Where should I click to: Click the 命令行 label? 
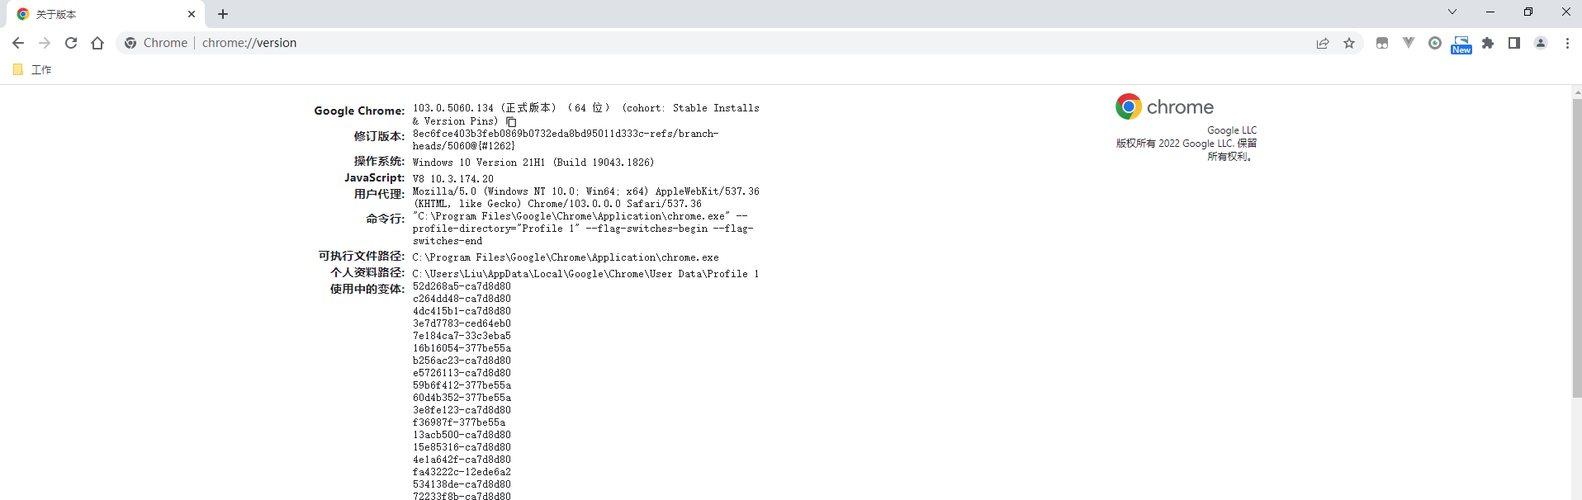point(386,219)
